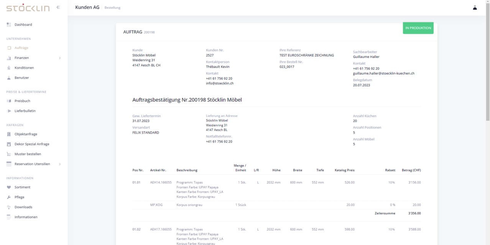This screenshot has height=245, width=490.
Task: Click article AEH14.166055 in position 01.01
Action: (161, 182)
